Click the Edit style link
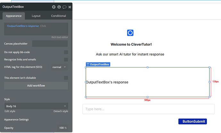 point(10,111)
